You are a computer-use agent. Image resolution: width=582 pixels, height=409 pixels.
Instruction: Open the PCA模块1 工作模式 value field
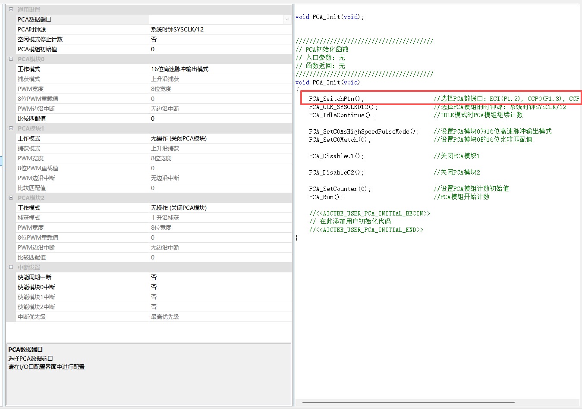tap(220, 138)
